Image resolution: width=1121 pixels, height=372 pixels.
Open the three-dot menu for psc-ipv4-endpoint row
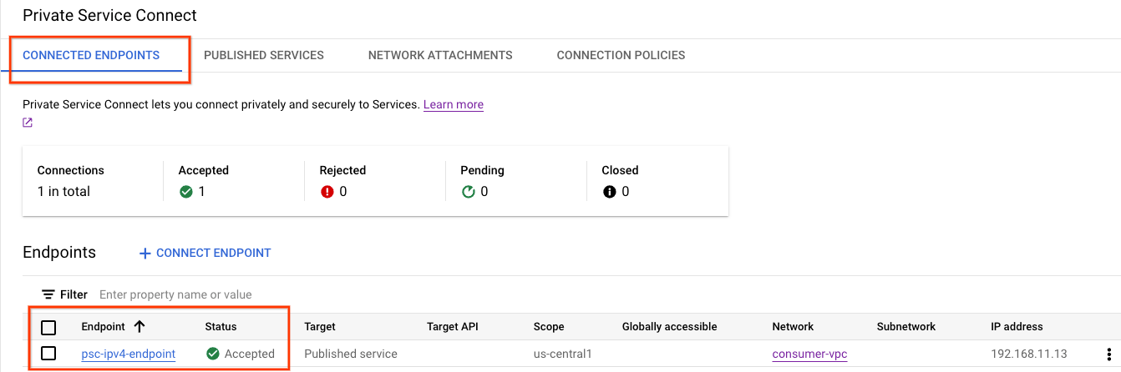pos(1109,354)
